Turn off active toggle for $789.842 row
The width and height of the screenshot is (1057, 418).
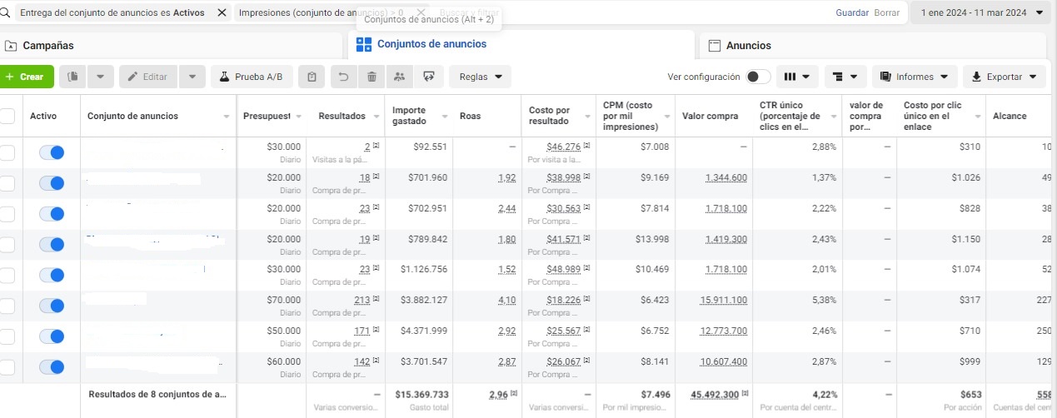click(x=52, y=245)
